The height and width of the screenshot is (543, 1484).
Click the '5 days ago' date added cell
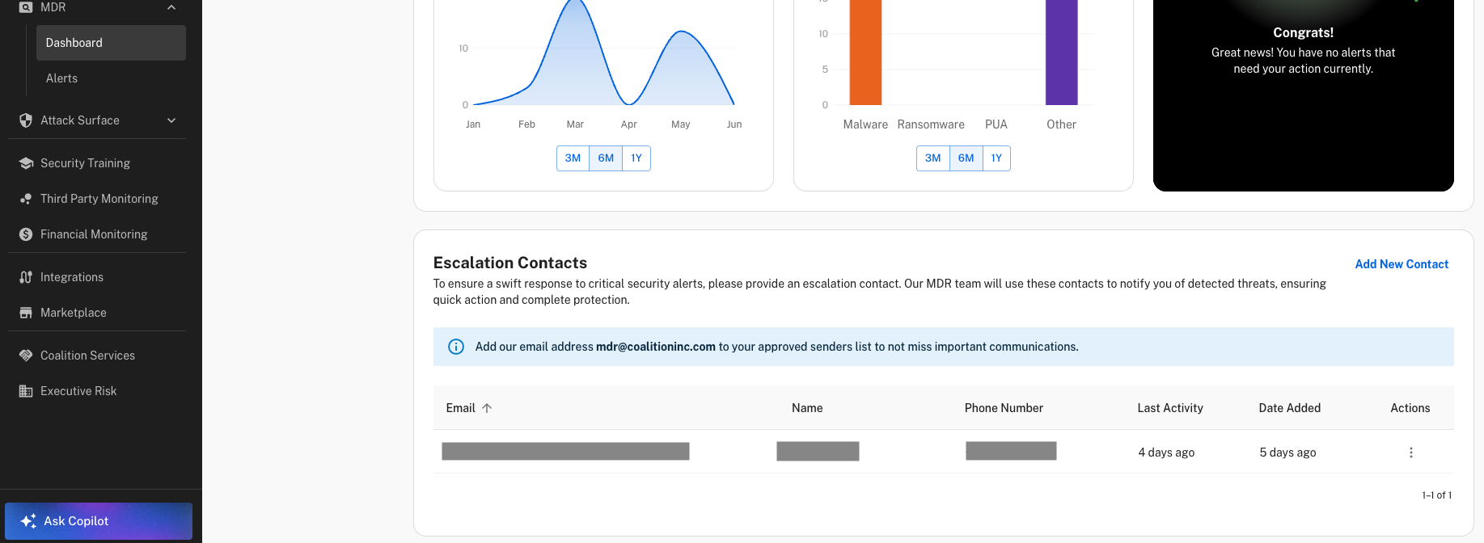(1287, 452)
